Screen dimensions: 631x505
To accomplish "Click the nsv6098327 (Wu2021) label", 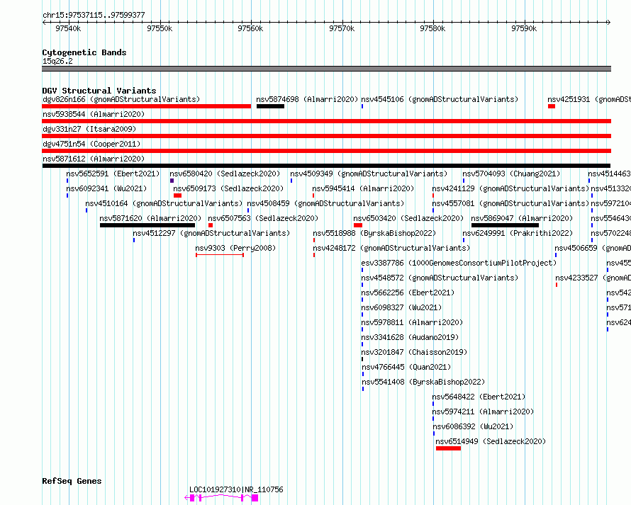I will (x=401, y=307).
